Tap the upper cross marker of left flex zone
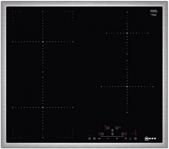Screen dimensions: 169x149 pos(43,42)
